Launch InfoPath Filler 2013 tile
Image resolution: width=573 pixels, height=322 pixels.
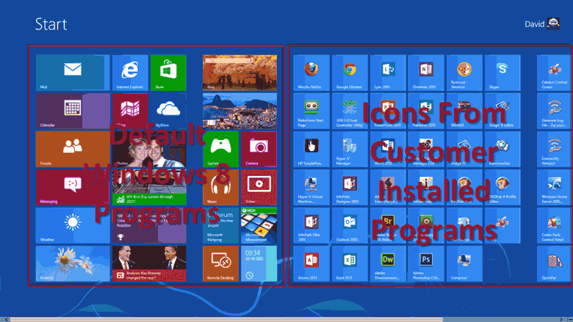pos(311,225)
